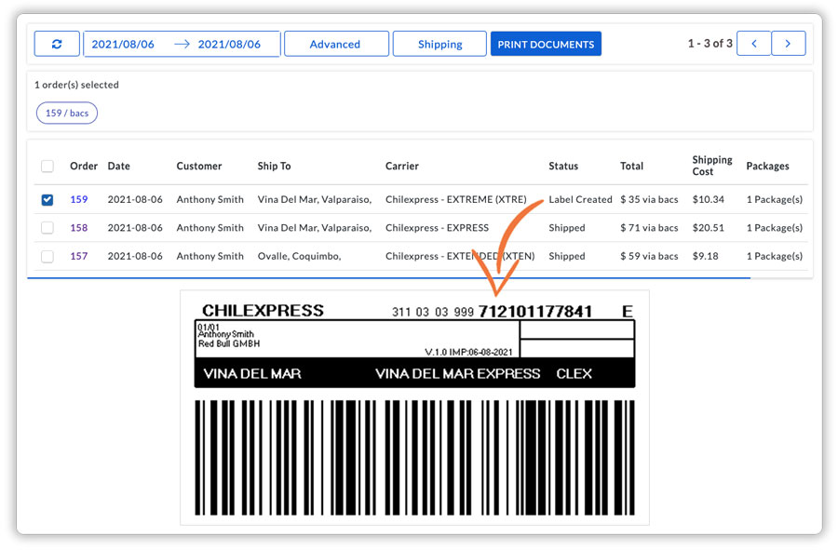Click the Shipped status of order 158
Viewport: 838px width, 550px height.
click(566, 227)
